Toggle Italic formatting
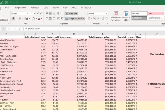Image resolution: width=165 pixels, height=110 pixels. (17, 19)
